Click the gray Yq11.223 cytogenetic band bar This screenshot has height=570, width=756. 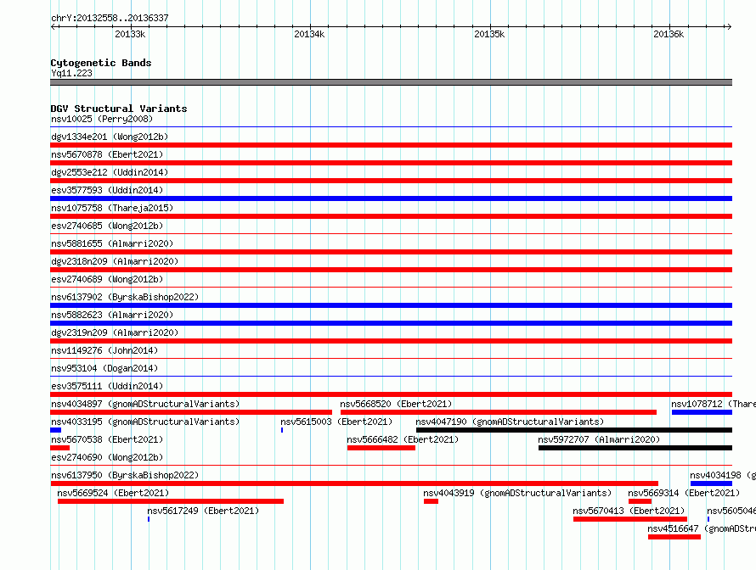click(x=391, y=82)
